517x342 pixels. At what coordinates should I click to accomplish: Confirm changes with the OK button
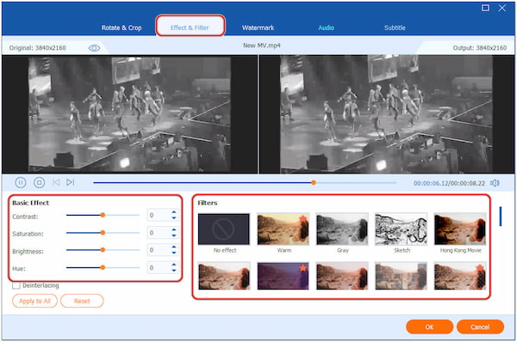tap(429, 327)
